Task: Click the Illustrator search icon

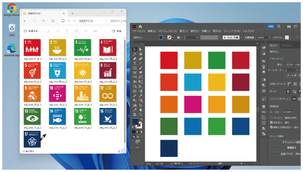Action: pos(279,26)
